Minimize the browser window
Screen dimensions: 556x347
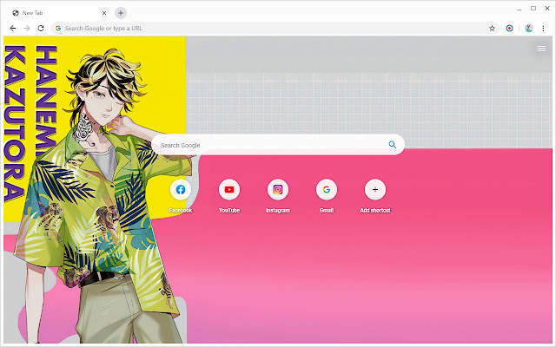coord(519,9)
